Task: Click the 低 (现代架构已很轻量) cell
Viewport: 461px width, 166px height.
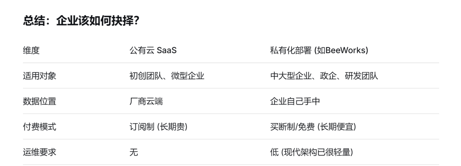Action: pyautogui.click(x=312, y=152)
